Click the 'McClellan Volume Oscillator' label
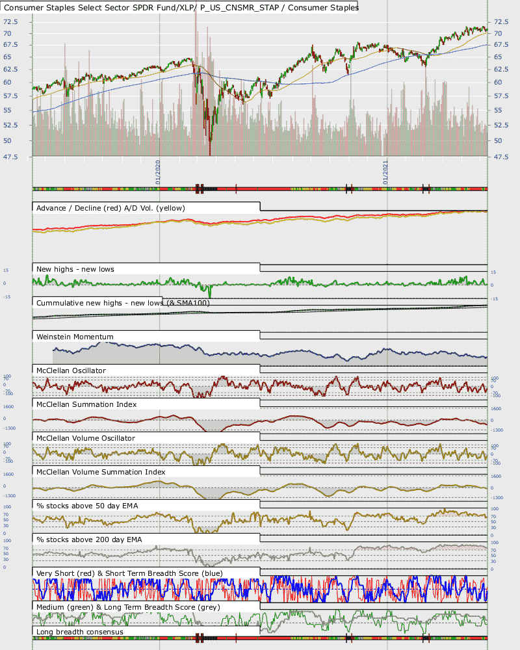 pyautogui.click(x=85, y=438)
